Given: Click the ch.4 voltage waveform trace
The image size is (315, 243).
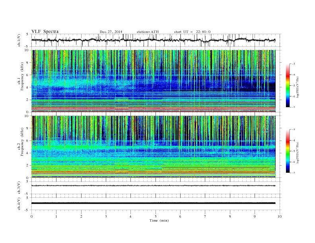Looking at the screenshot, I should coord(153,203).
